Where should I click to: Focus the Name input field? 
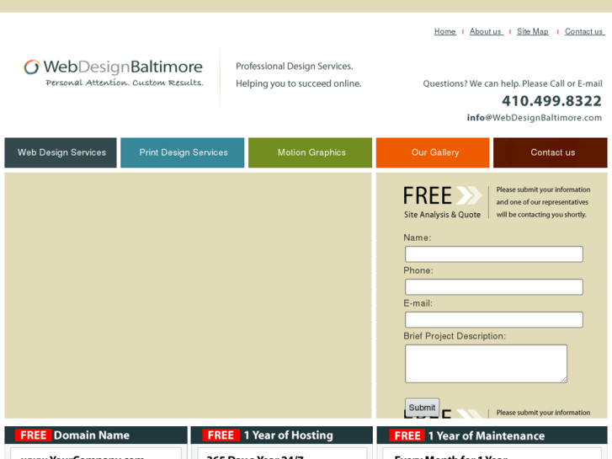pyautogui.click(x=494, y=254)
